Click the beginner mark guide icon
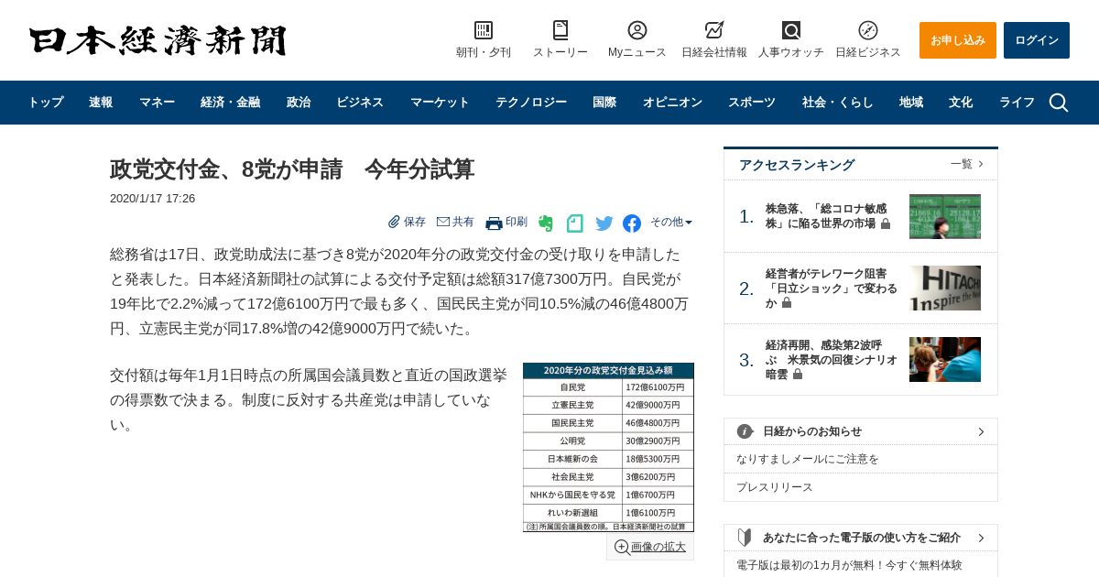 tap(745, 538)
